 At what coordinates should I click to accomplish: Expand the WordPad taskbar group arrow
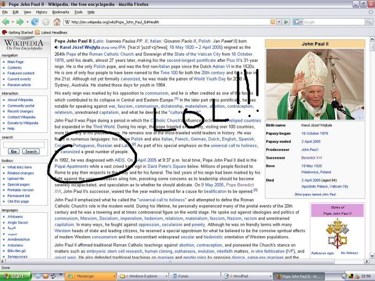271,276
